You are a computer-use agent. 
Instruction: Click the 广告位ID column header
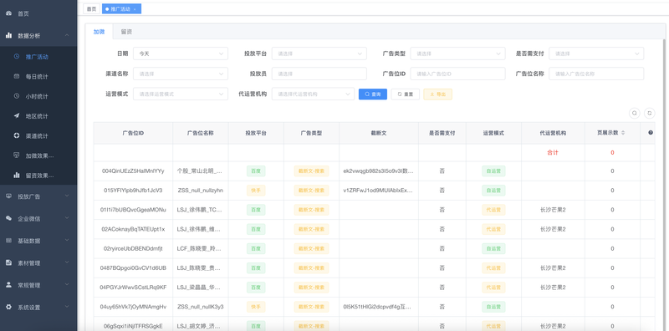(x=133, y=133)
